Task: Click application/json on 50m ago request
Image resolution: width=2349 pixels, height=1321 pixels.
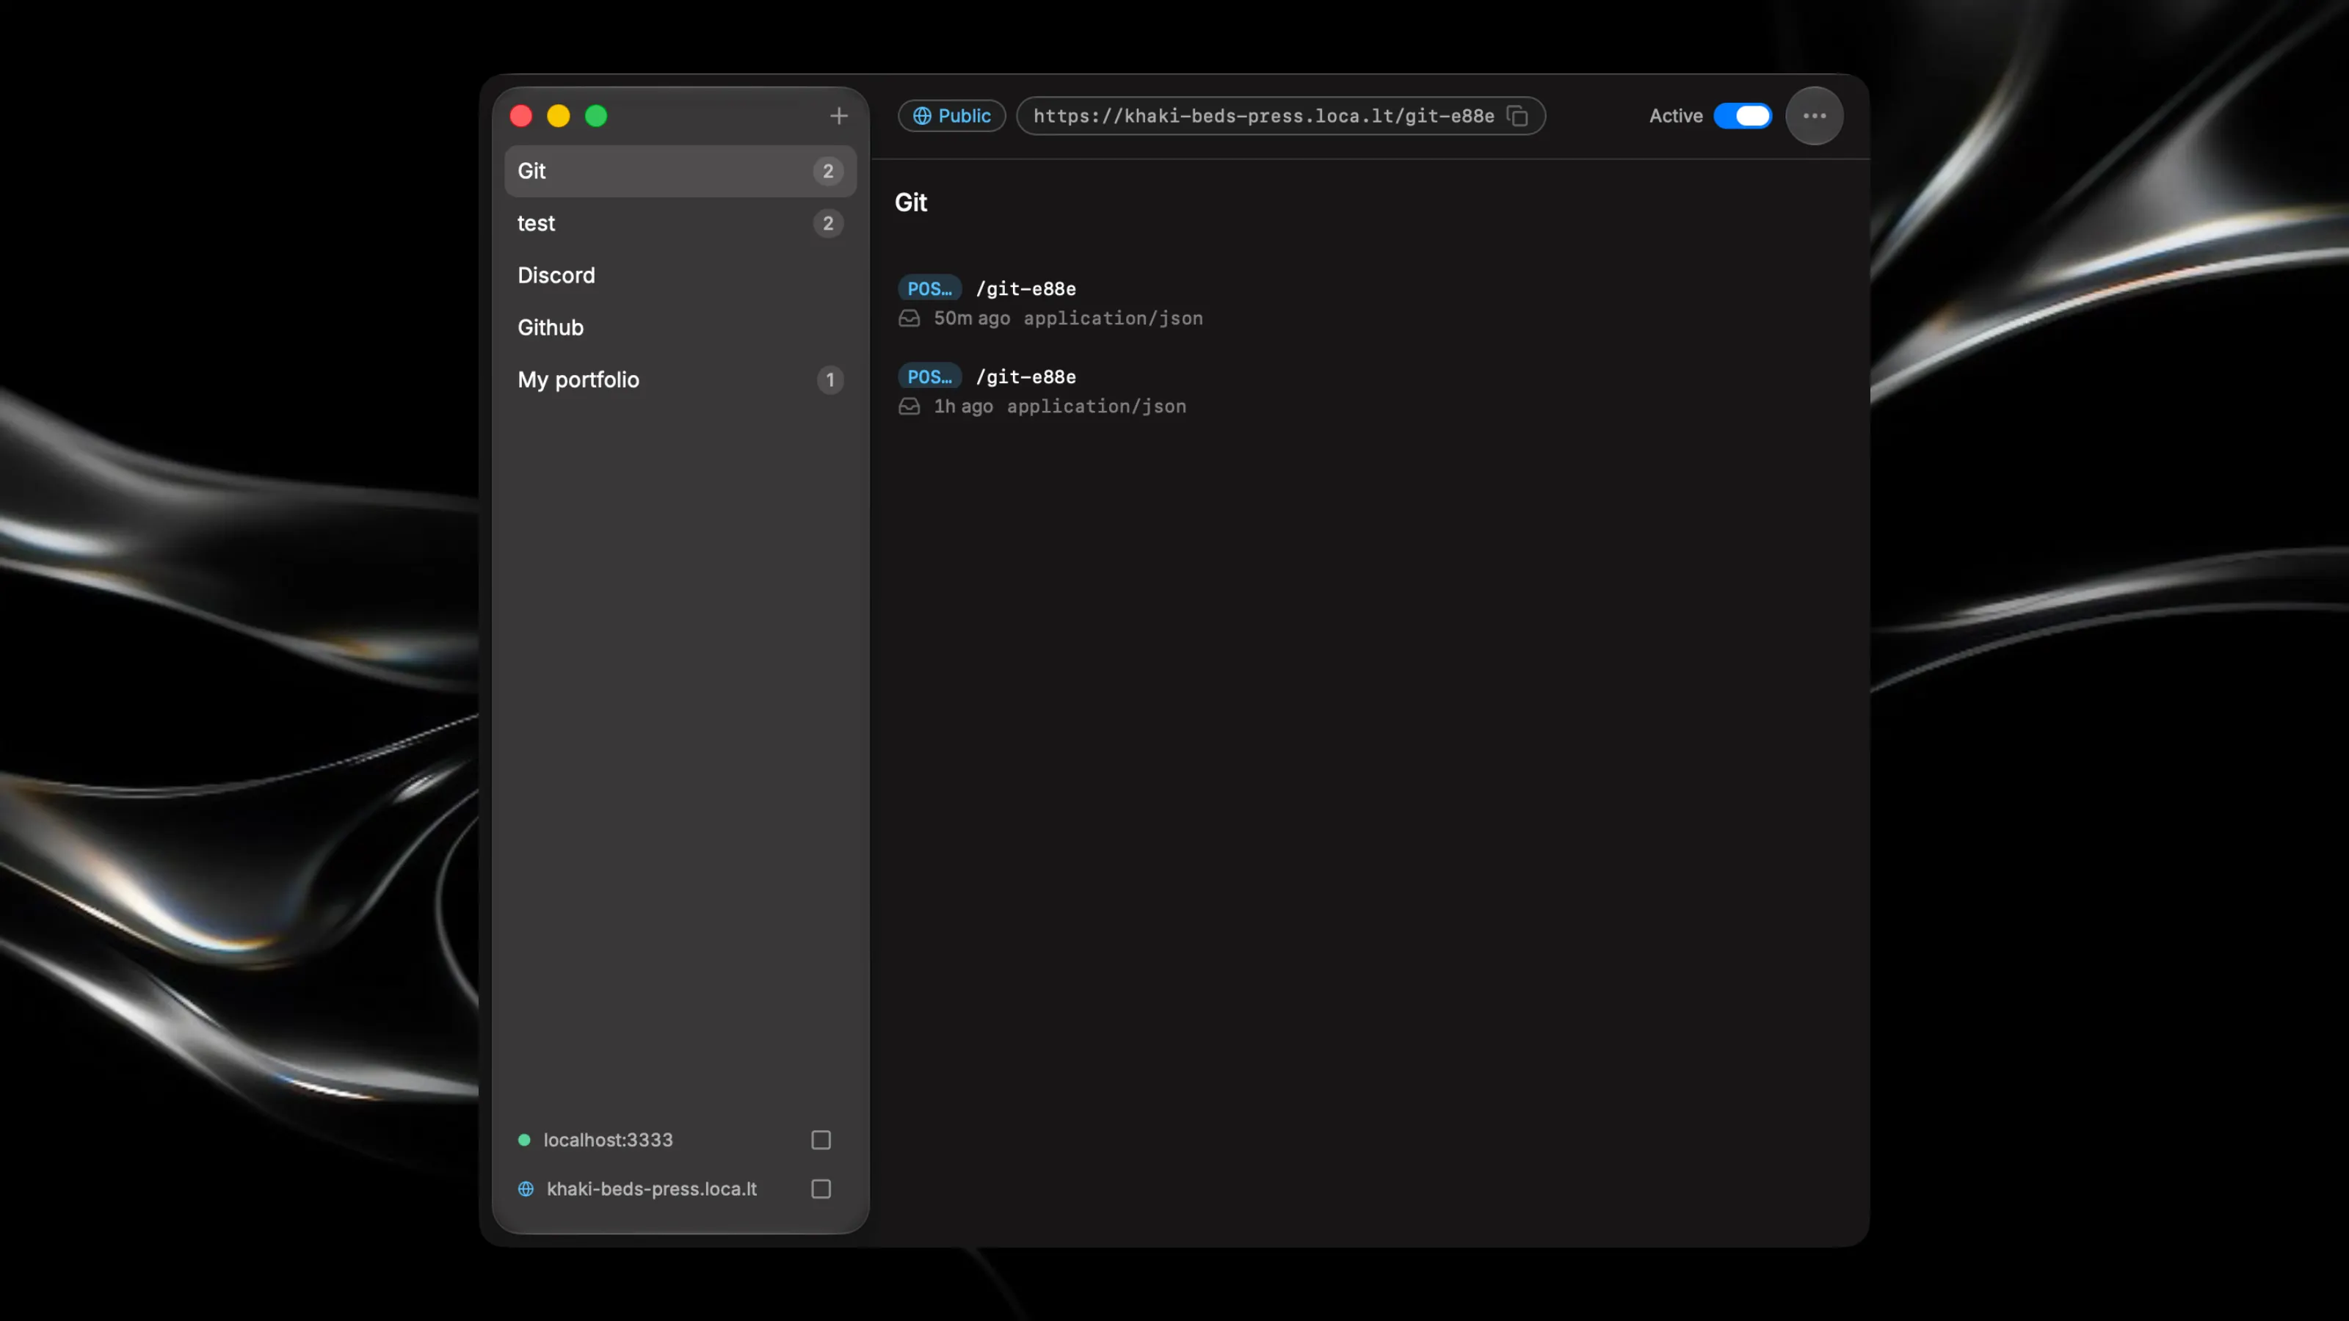Action: [1114, 319]
